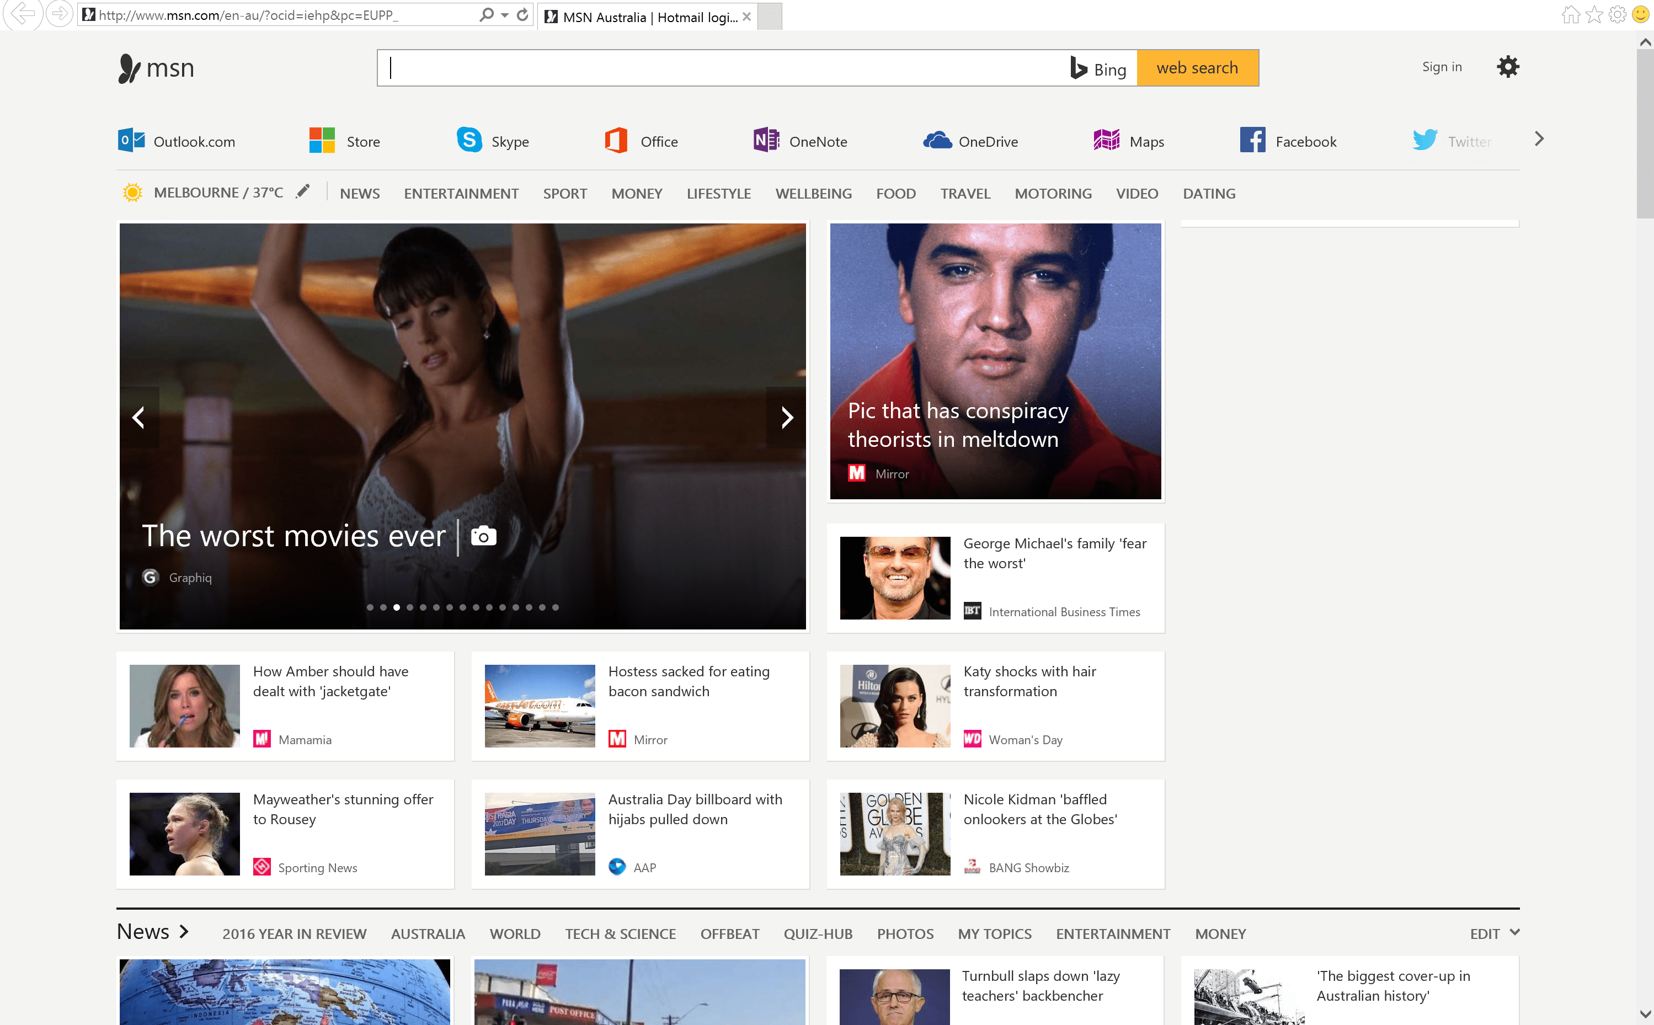Image resolution: width=1654 pixels, height=1025 pixels.
Task: Select the first carousel dot
Action: [x=370, y=607]
